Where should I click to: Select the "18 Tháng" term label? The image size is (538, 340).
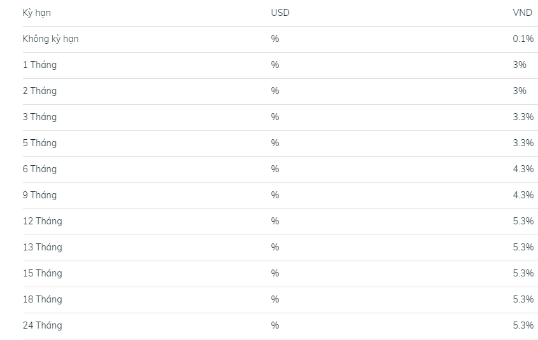(x=42, y=299)
